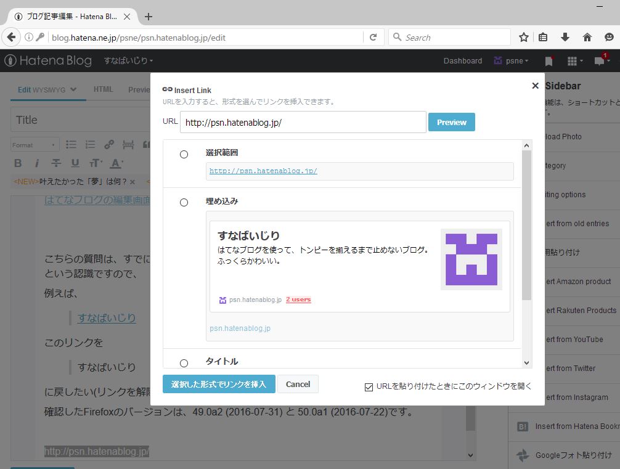Open the bookmarks list icon
The width and height of the screenshot is (620, 469).
(x=544, y=37)
